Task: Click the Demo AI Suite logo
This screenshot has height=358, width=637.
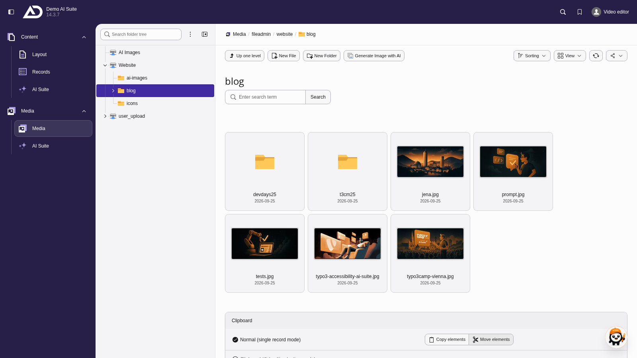Action: [x=33, y=12]
